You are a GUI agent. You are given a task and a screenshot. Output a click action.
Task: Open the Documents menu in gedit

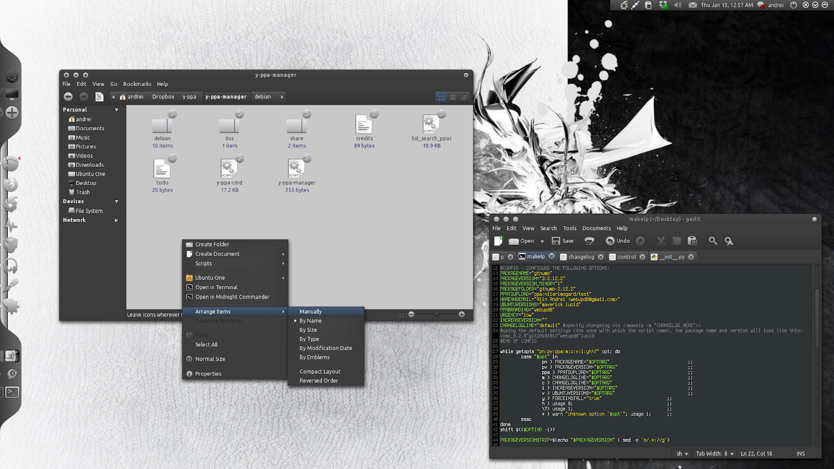596,228
